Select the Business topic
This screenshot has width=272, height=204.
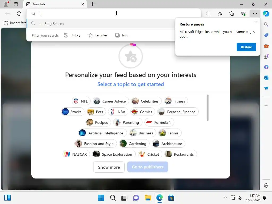pyautogui.click(x=142, y=133)
